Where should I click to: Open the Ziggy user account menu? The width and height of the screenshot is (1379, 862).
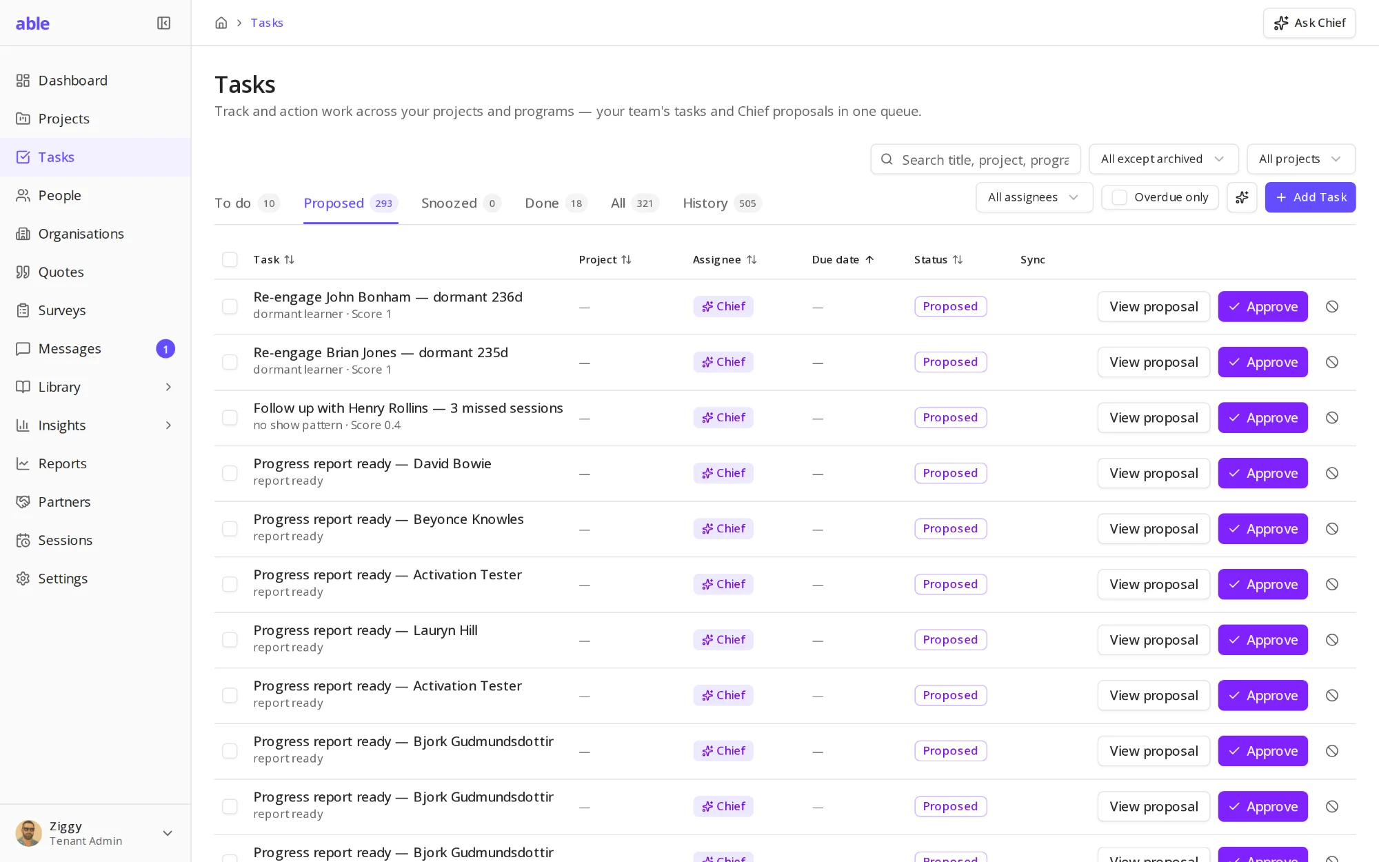point(95,833)
